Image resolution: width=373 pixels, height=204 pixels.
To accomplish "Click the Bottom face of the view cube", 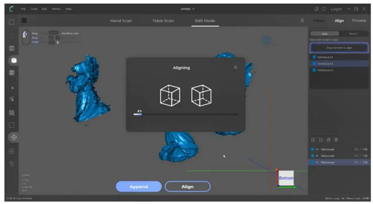I will click(286, 178).
